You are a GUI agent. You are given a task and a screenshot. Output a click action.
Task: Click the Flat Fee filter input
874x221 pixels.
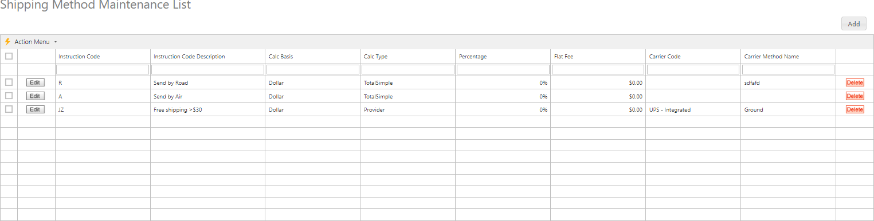[x=598, y=70]
